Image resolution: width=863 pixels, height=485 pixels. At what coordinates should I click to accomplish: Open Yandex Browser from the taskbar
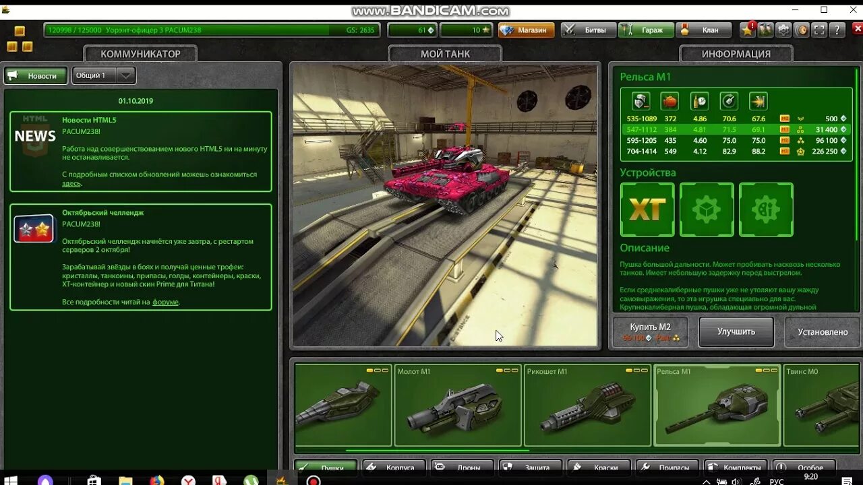point(188,481)
